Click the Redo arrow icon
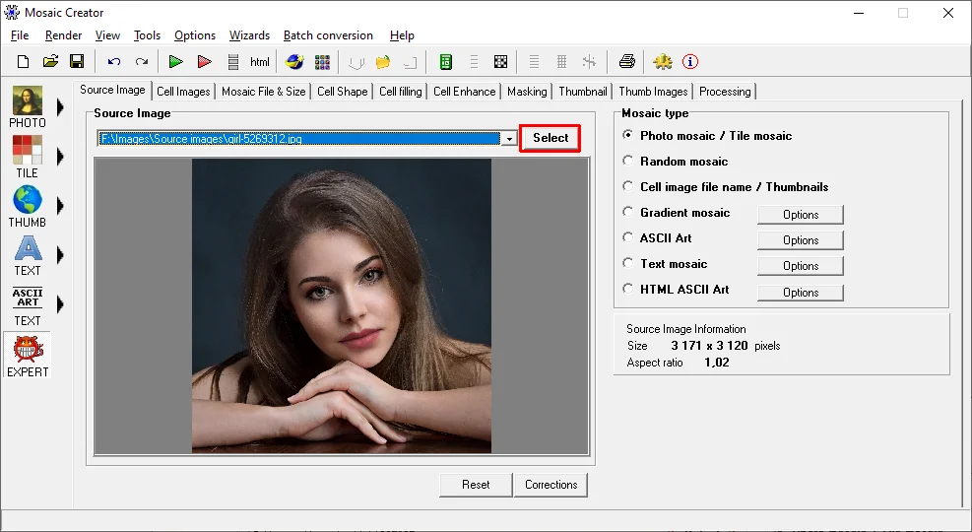This screenshot has width=972, height=532. (142, 61)
